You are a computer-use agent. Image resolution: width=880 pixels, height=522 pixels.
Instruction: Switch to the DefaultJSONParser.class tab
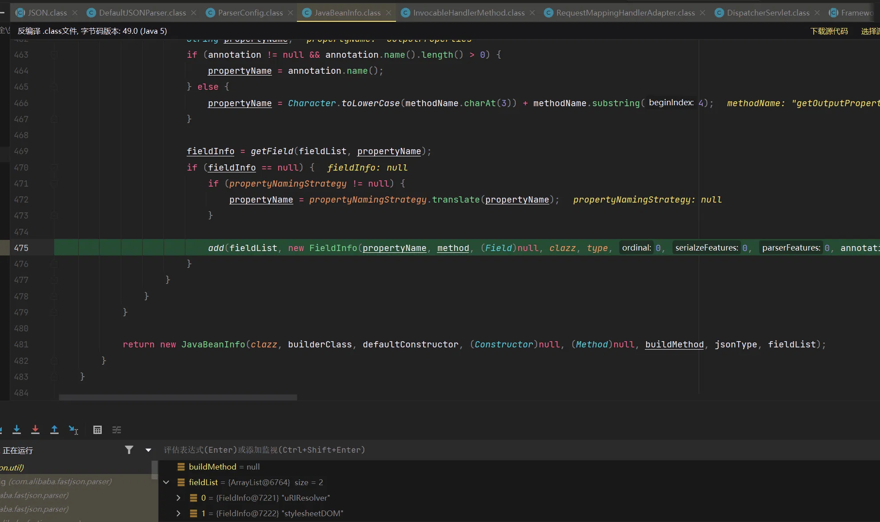142,13
